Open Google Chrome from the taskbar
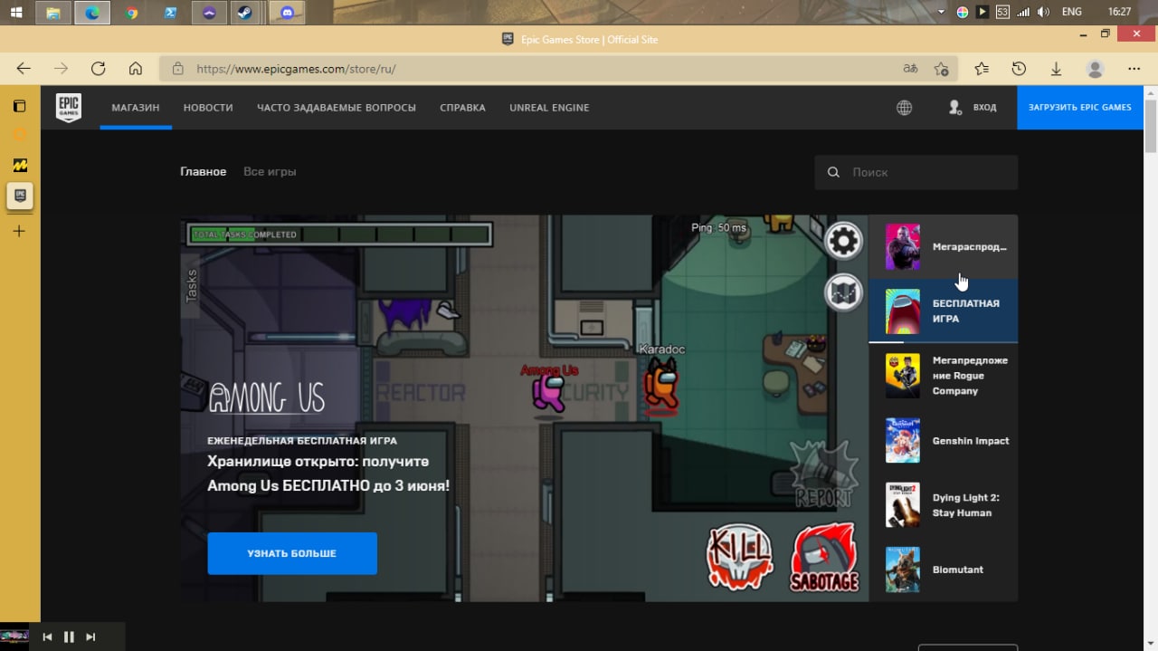The width and height of the screenshot is (1158, 651). coord(132,13)
